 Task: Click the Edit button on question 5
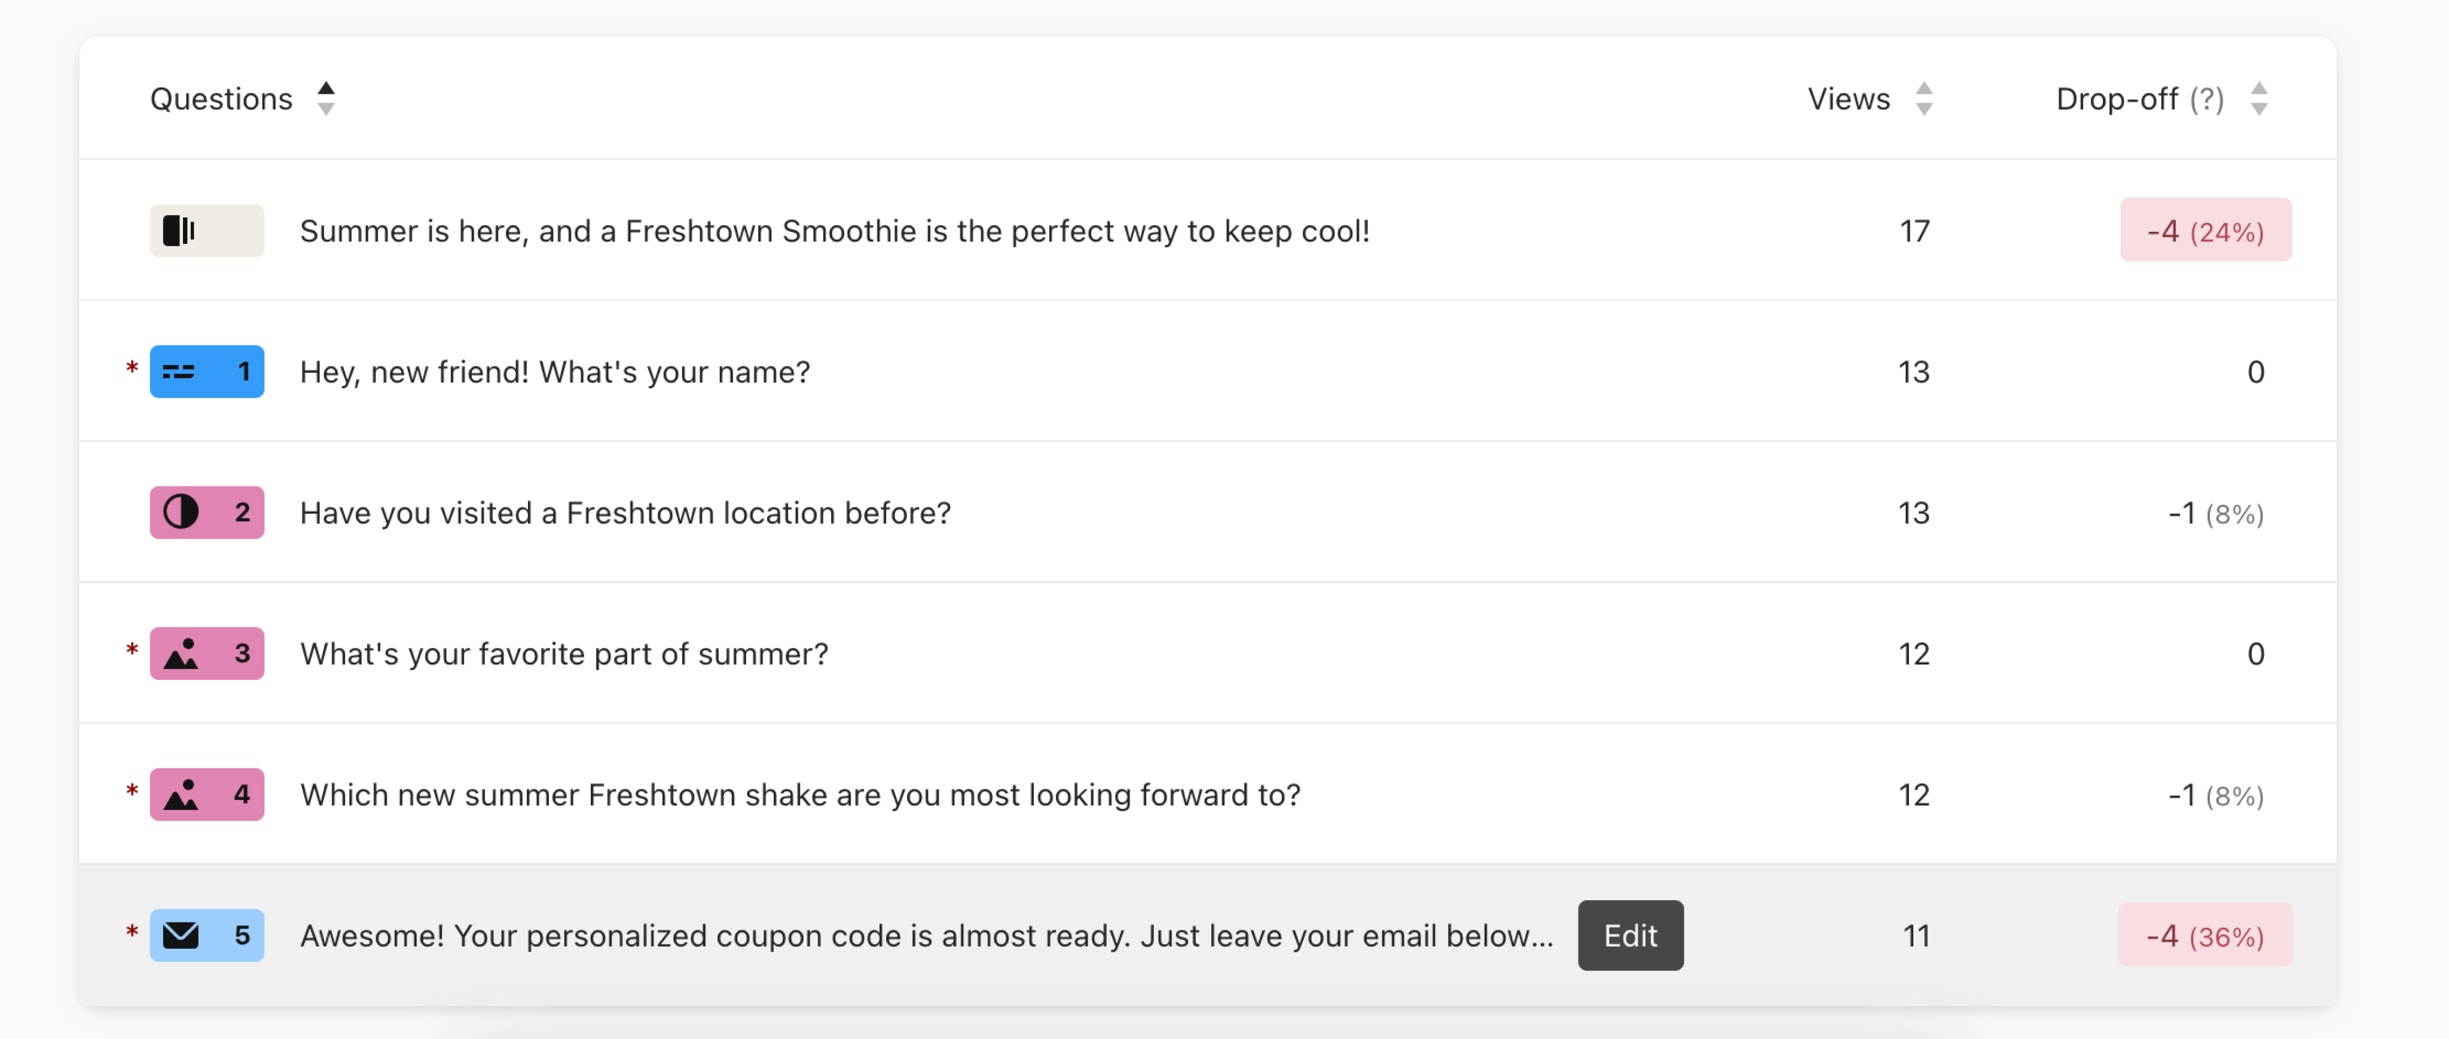tap(1629, 934)
